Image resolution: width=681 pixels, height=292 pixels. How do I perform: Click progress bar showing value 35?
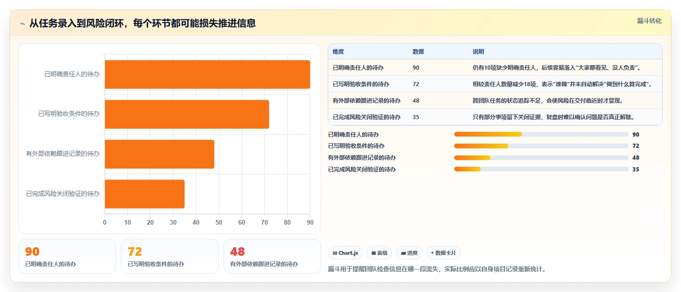[x=541, y=169]
